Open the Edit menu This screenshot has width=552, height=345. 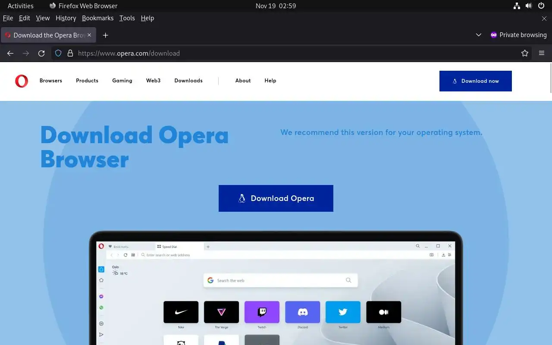click(x=25, y=18)
